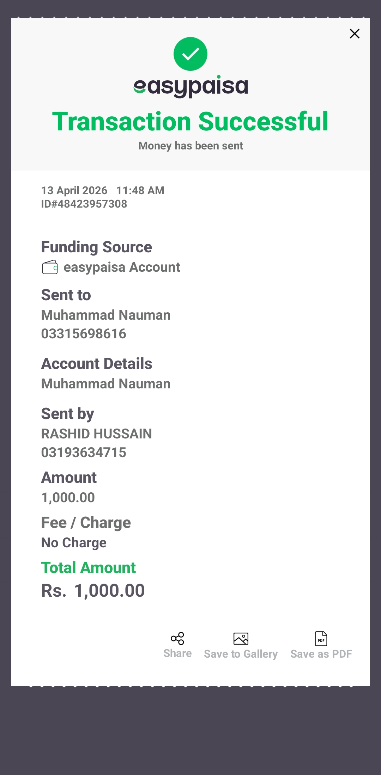Tap the PDF document icon
381x775 pixels.
pos(321,638)
